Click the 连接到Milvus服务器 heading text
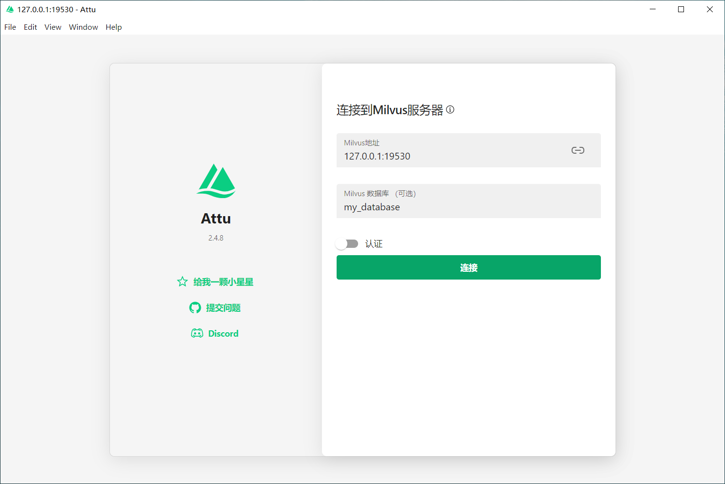This screenshot has width=725, height=484. (390, 110)
